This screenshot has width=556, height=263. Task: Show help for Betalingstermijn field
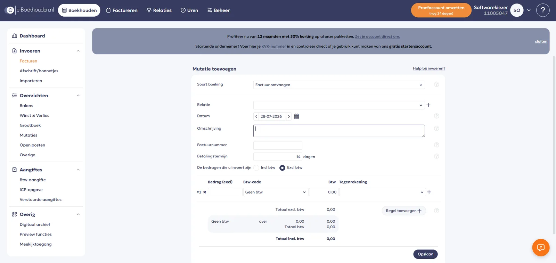click(x=436, y=156)
